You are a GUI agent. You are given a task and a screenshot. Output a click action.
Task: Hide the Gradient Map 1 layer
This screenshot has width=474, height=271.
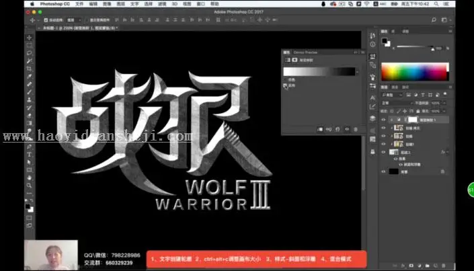[x=383, y=120]
